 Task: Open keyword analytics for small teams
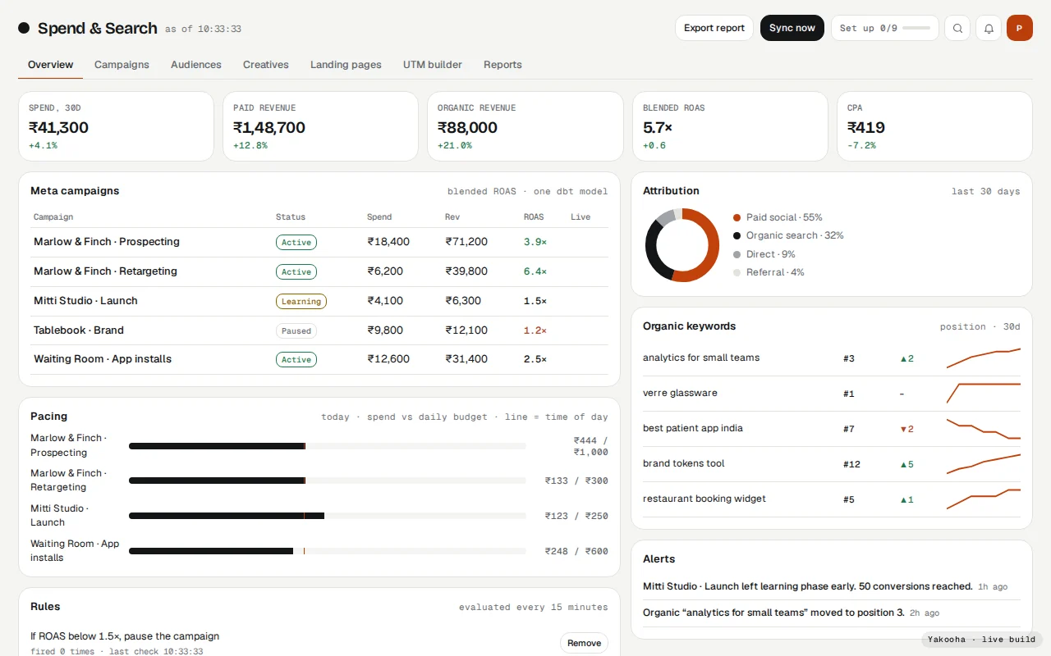(832, 358)
